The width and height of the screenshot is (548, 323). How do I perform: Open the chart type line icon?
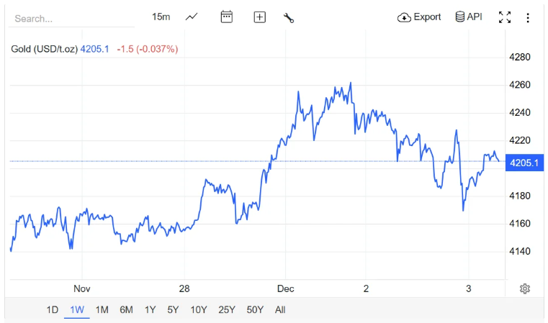point(192,17)
